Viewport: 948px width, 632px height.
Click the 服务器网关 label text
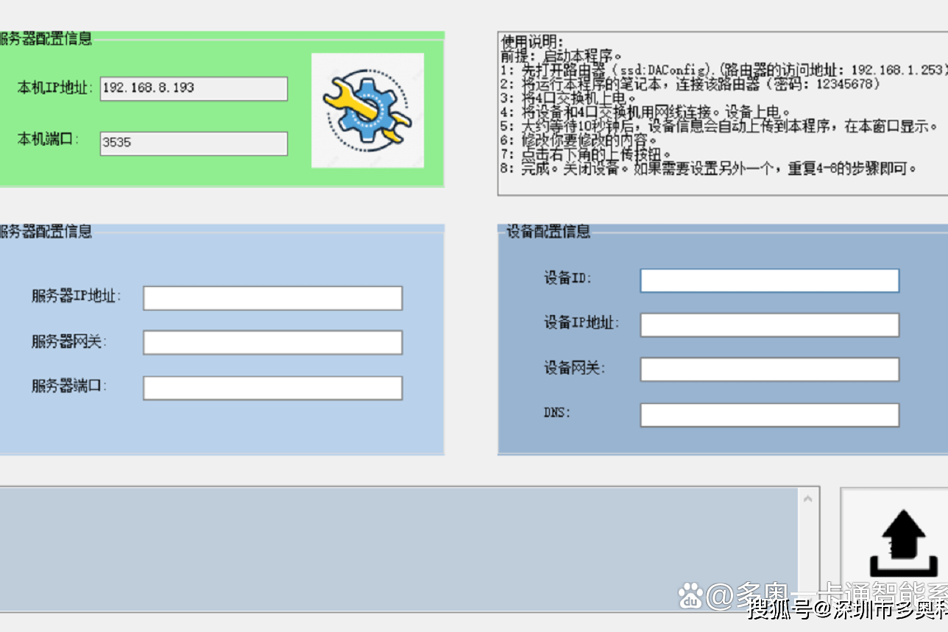69,341
